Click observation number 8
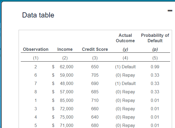The height and width of the screenshot is (128, 175). point(36,92)
